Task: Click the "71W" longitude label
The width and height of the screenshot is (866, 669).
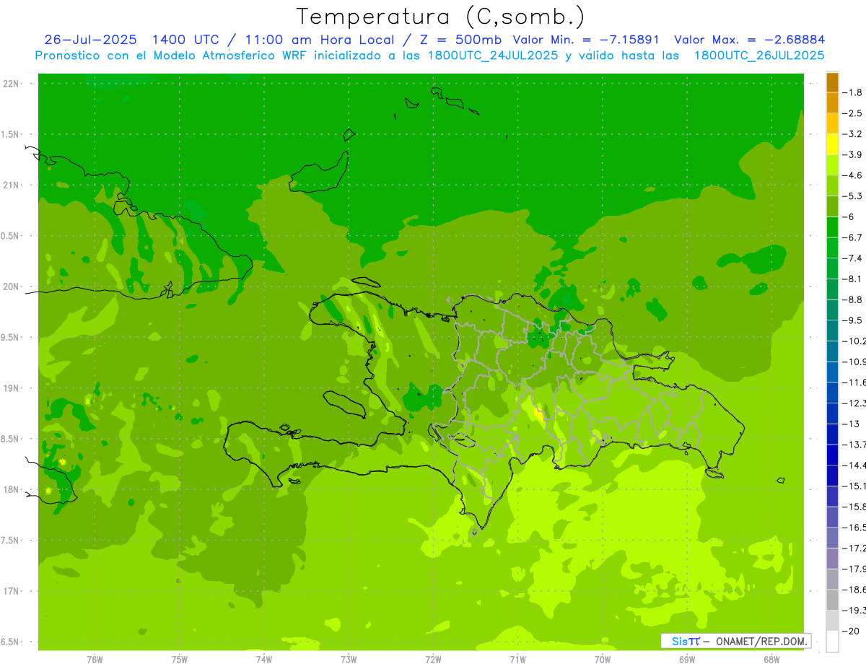Action: coord(517,659)
